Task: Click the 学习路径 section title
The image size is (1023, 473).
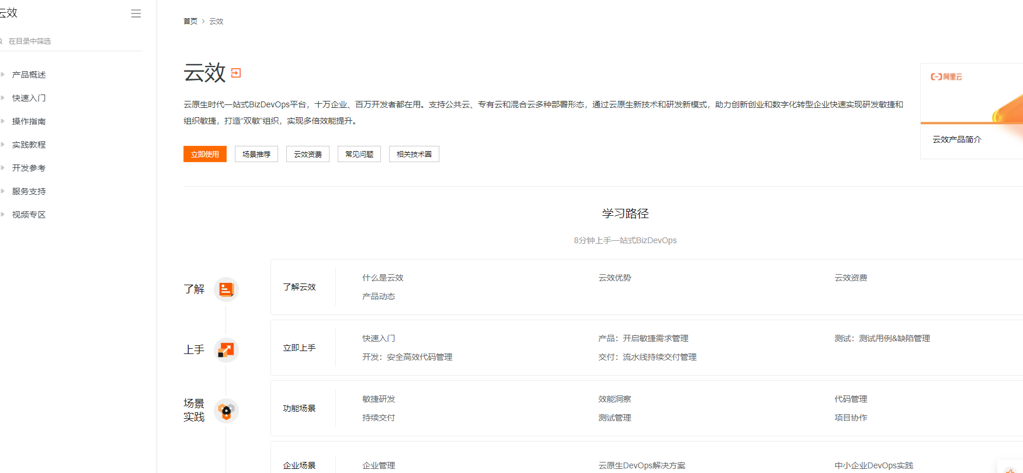Action: [625, 213]
